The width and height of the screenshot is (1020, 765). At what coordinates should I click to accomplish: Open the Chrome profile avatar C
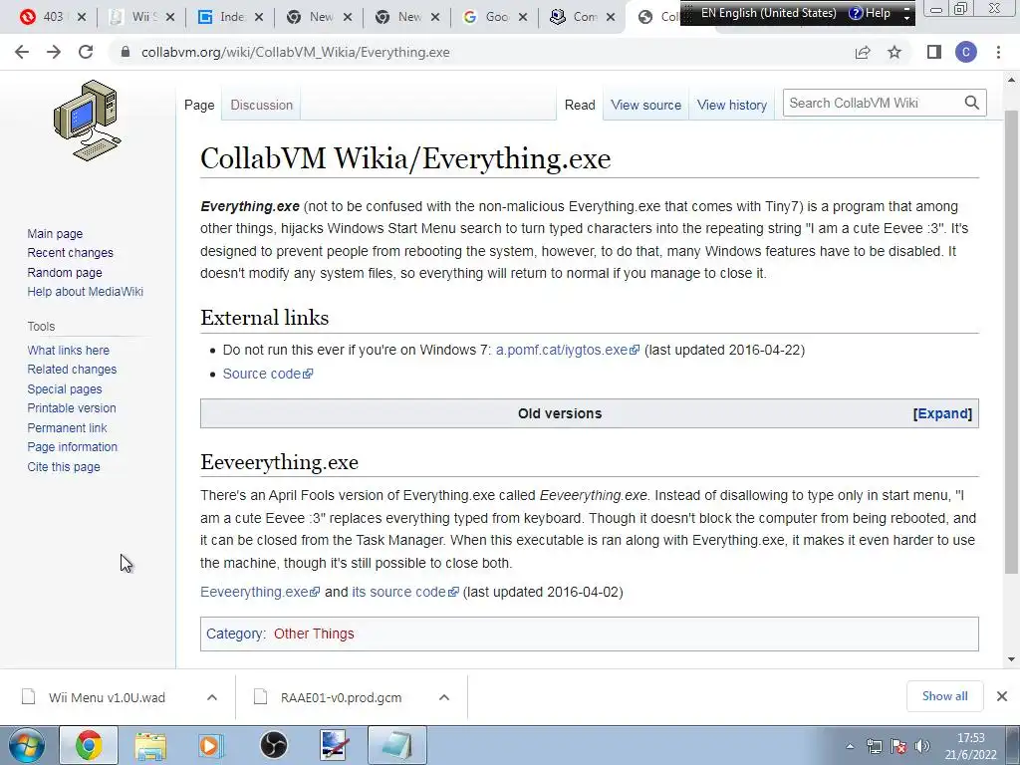point(966,52)
